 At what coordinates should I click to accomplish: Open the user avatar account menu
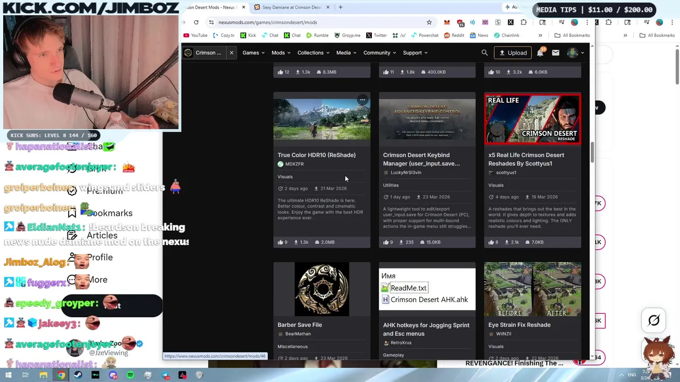[x=575, y=53]
